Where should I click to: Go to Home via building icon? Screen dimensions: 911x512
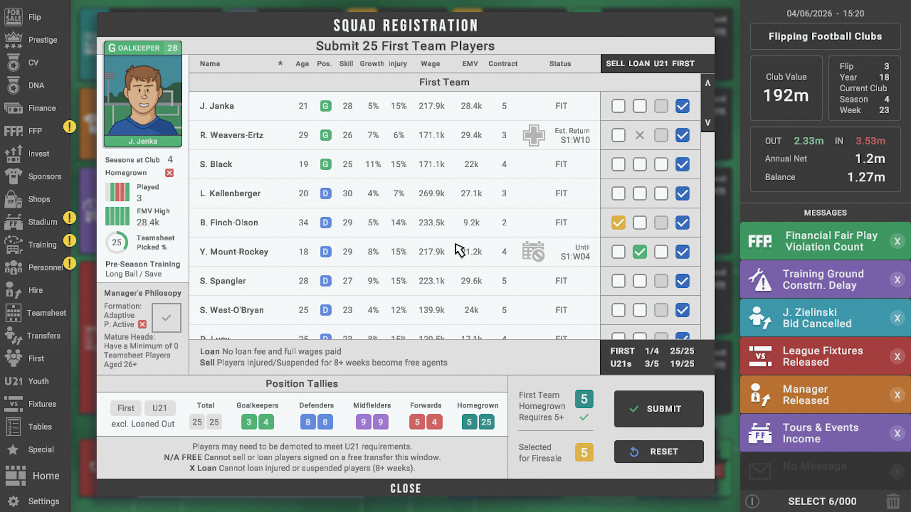(x=16, y=475)
